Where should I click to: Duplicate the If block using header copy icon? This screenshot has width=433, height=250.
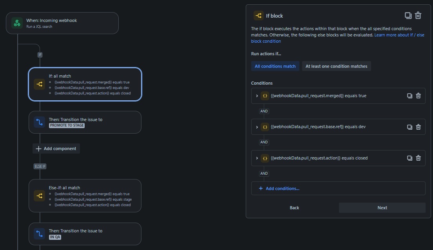tap(408, 15)
